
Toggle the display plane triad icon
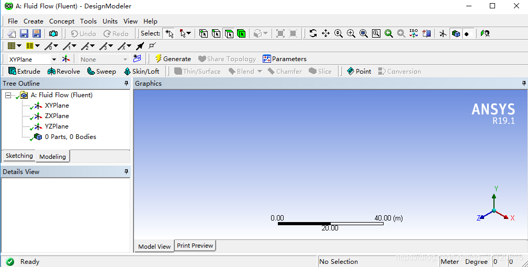[x=443, y=33]
